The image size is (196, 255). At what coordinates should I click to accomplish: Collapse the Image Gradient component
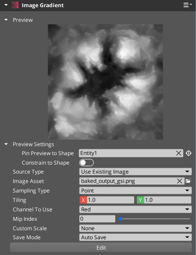(x=6, y=5)
